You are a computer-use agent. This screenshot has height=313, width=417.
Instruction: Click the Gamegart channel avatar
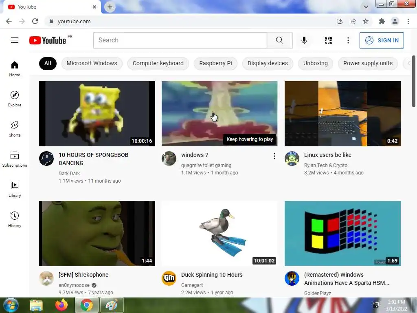[x=169, y=278]
